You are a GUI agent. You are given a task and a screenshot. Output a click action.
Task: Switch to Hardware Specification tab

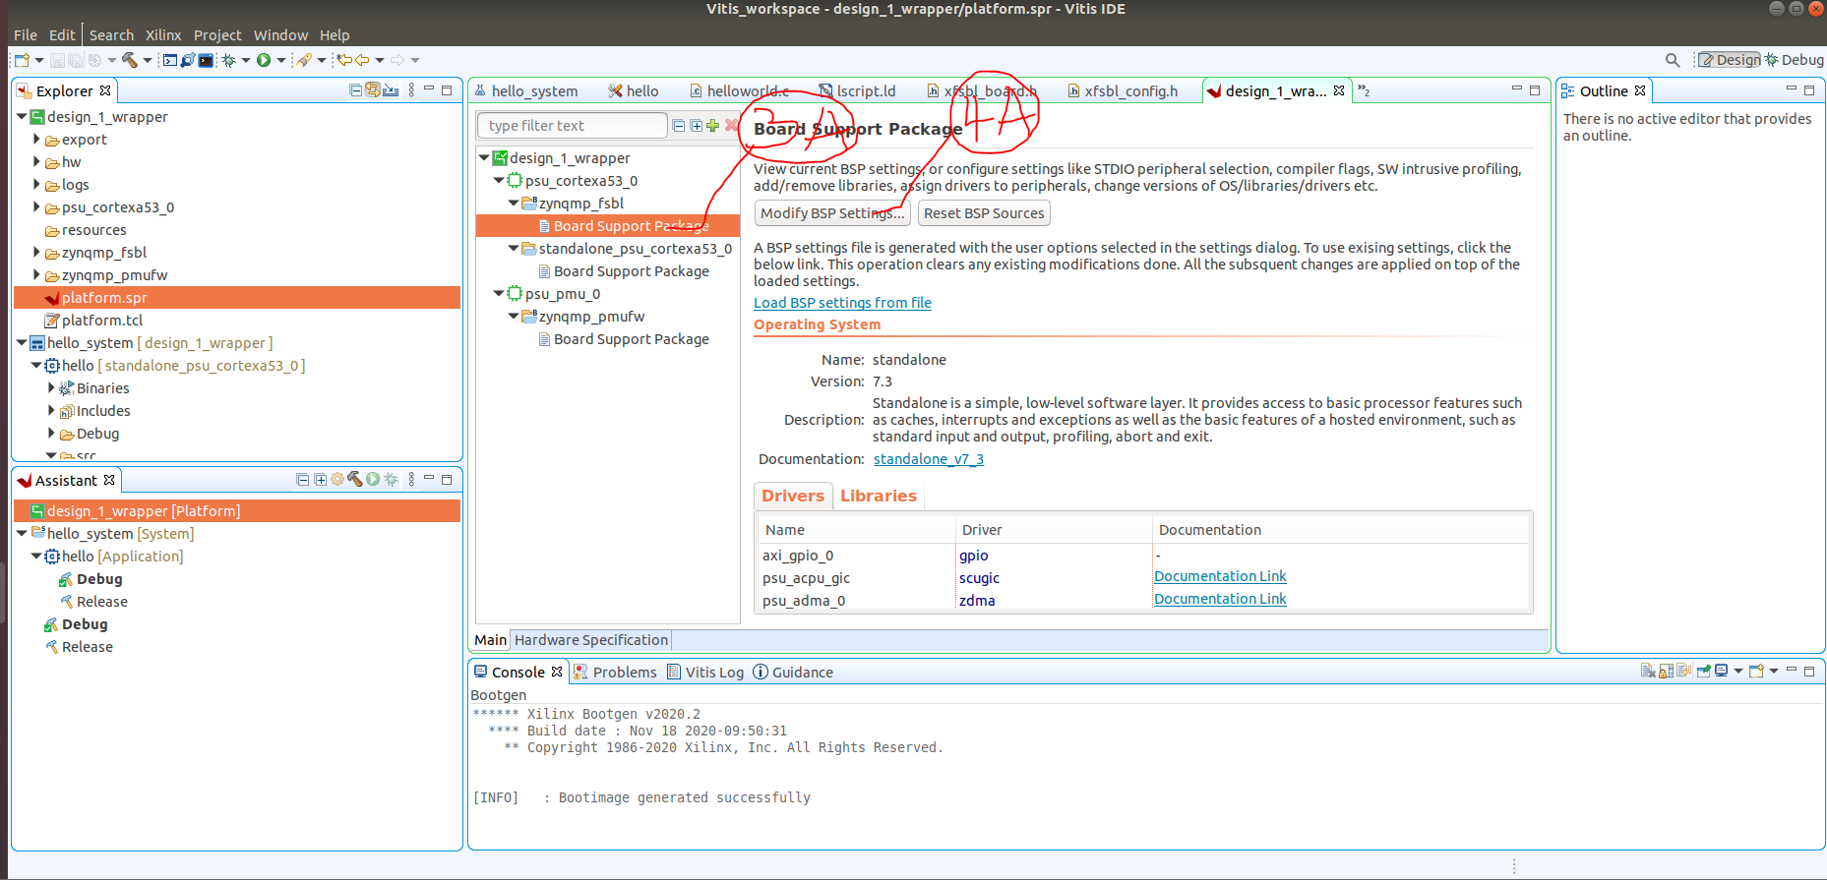point(591,640)
